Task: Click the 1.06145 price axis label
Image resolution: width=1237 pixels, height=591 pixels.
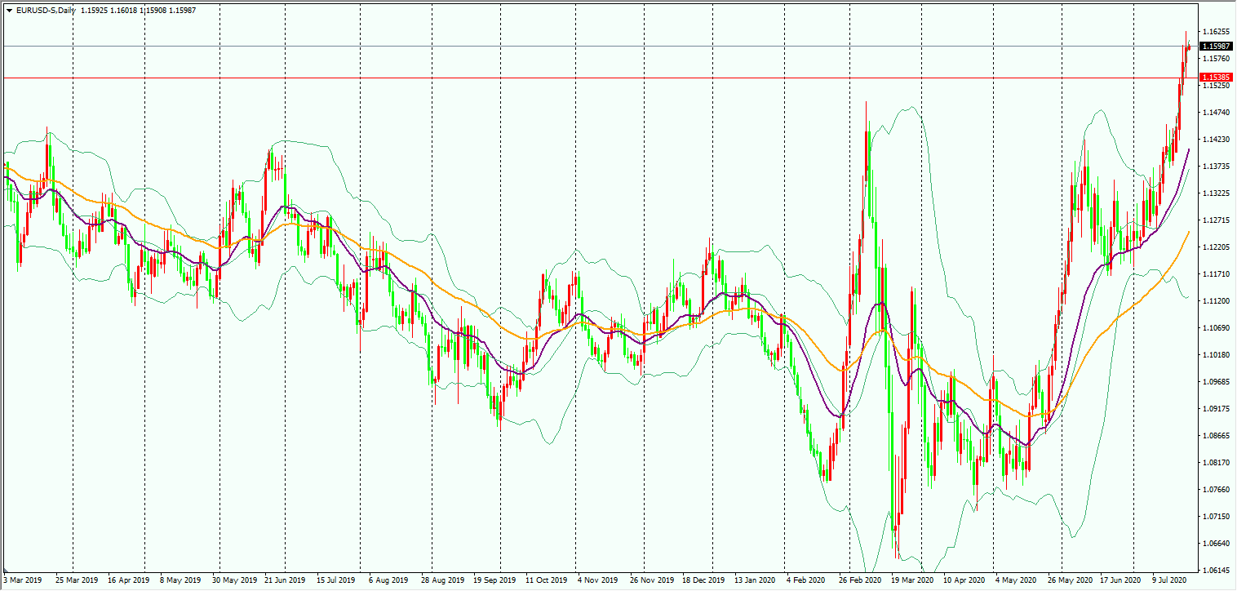Action: (1217, 571)
